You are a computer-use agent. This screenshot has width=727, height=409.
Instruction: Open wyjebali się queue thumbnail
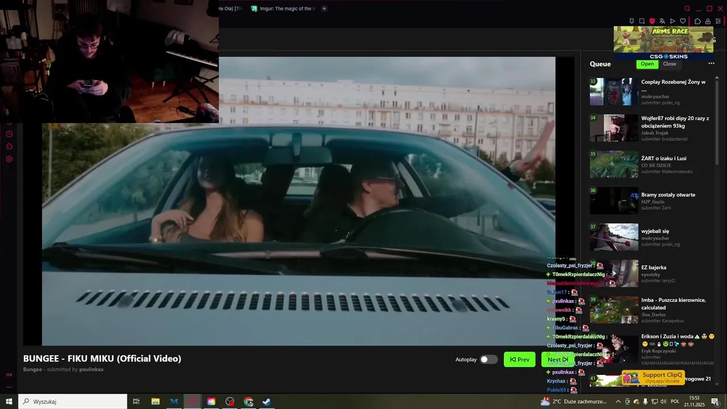point(614,237)
